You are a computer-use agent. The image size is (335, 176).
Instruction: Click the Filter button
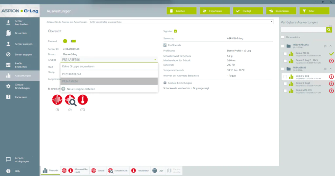(x=314, y=11)
